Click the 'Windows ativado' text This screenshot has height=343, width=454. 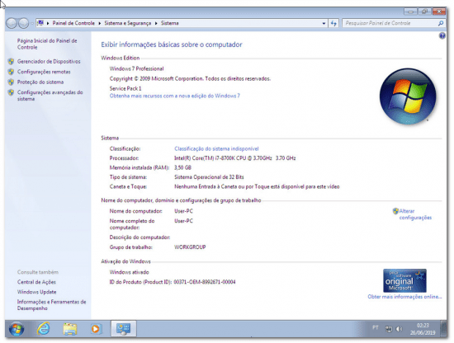tap(129, 272)
